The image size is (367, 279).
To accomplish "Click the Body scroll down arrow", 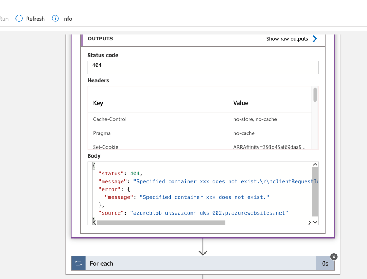I will point(315,222).
